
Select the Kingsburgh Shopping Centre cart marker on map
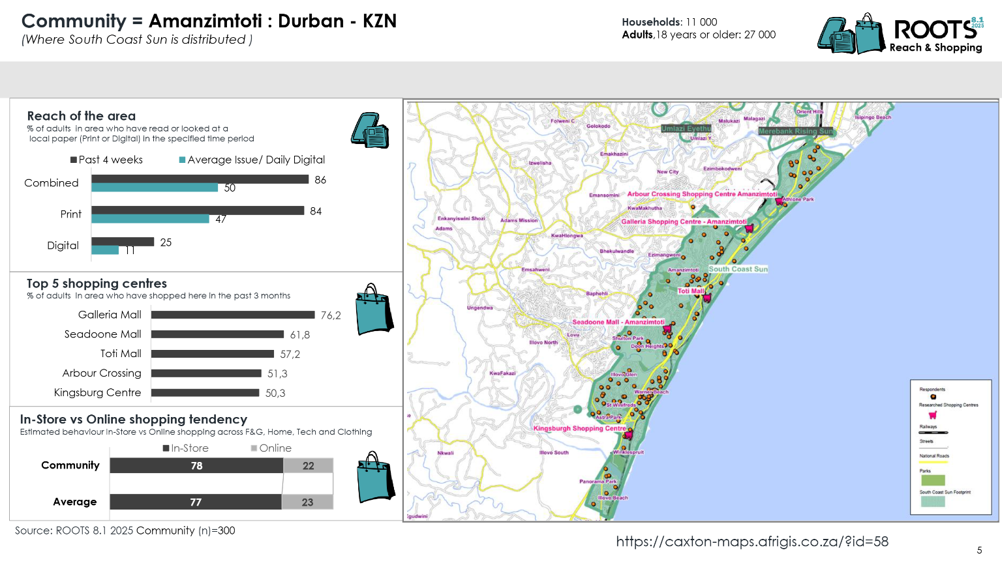[628, 435]
